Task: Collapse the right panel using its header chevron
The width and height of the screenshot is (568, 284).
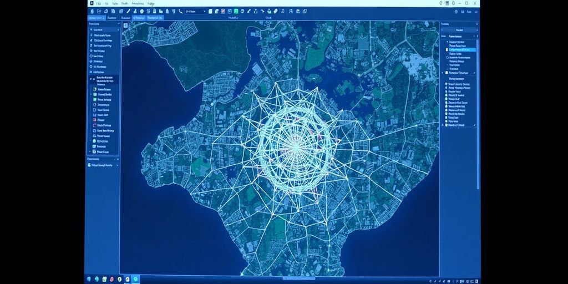Action: (x=476, y=24)
